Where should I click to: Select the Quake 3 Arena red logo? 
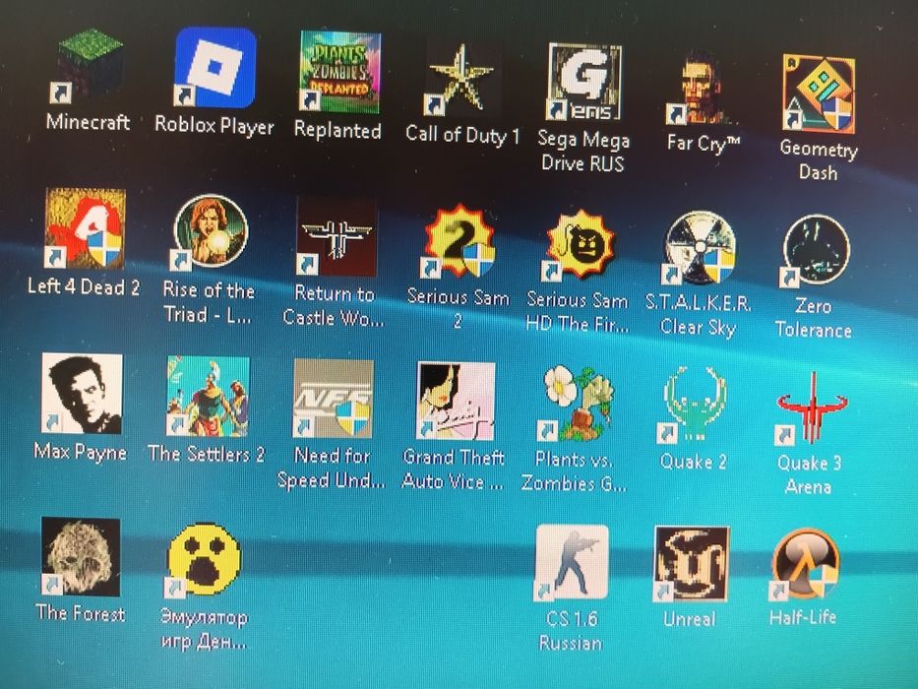coord(811,407)
